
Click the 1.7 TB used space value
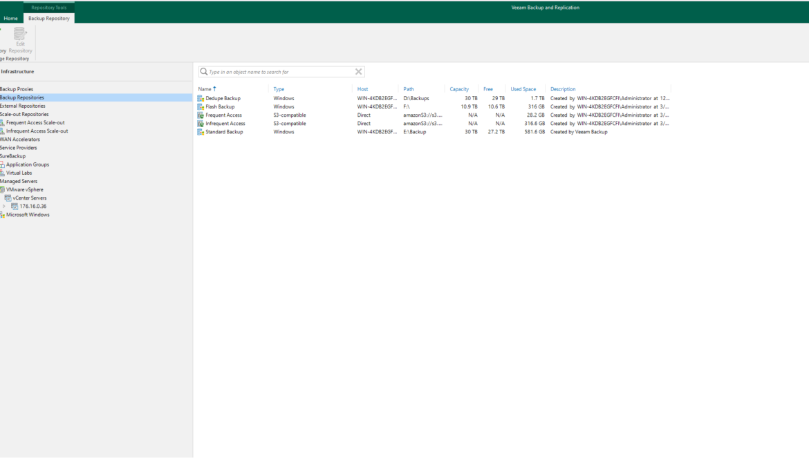(538, 98)
